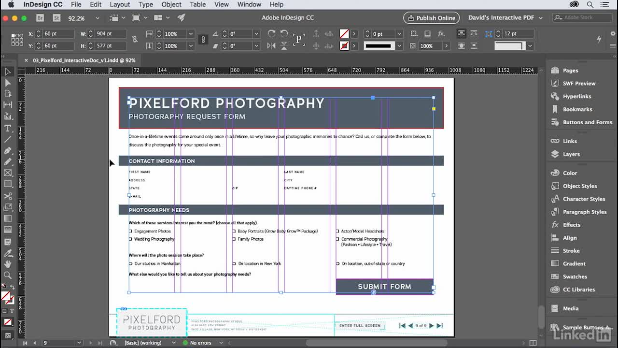Toggle constrain proportions for scaling
618x348 pixels.
(x=203, y=40)
